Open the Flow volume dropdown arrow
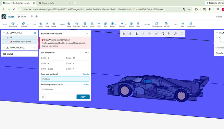The image size is (224, 129). pyautogui.click(x=18, y=25)
